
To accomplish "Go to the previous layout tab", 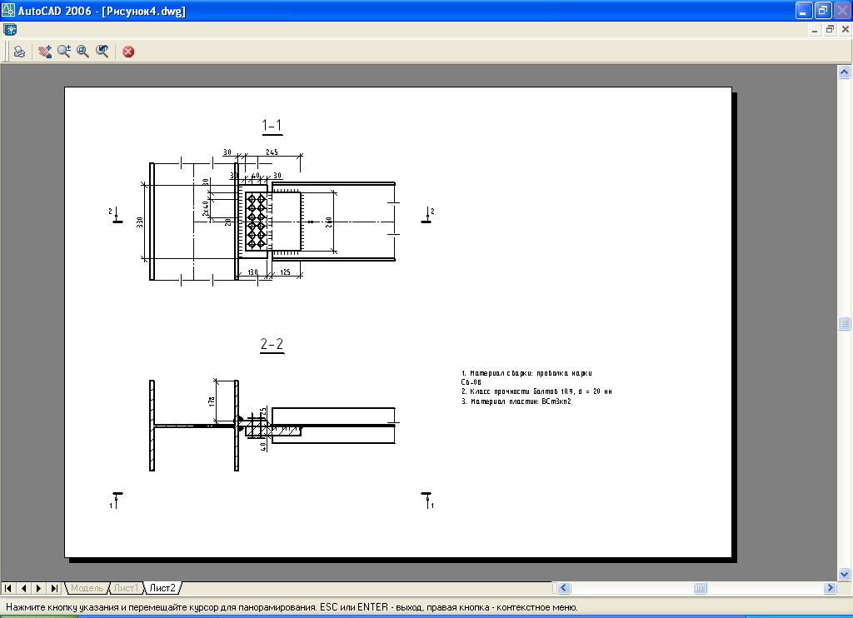I will 23,588.
